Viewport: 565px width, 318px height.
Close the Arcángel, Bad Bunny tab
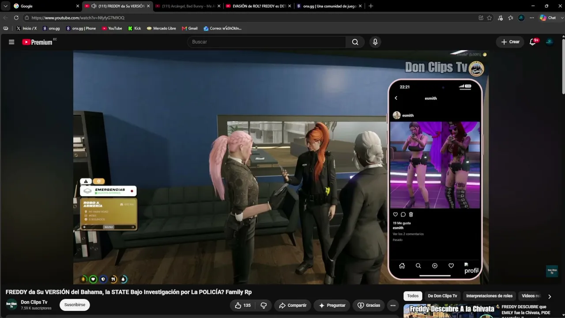219,6
